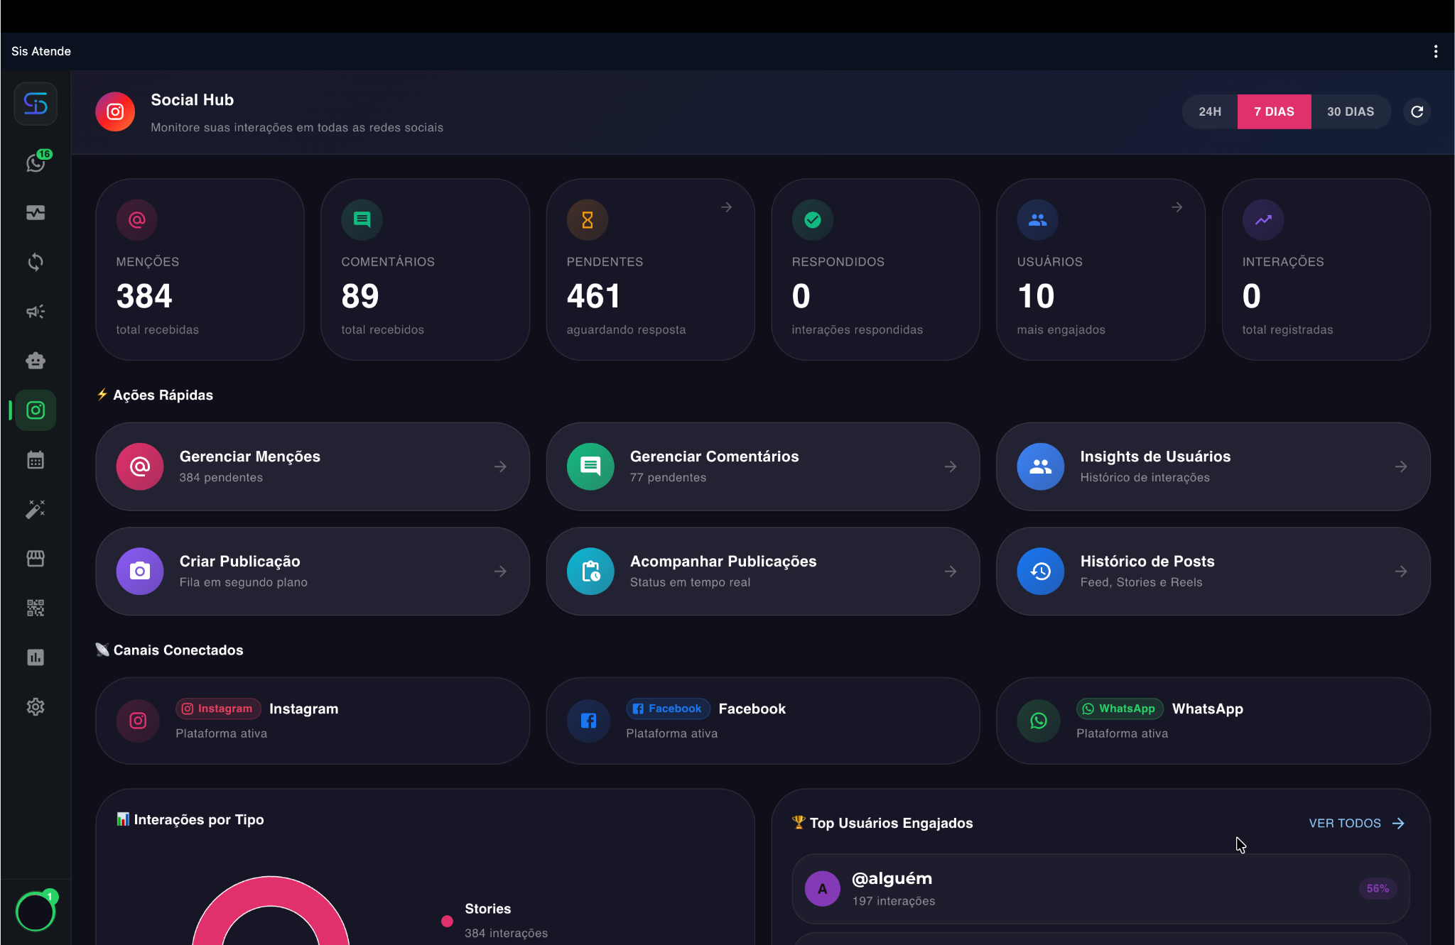Screen dimensions: 1455x945
Task: Click the arrow on Insights de Usuários card
Action: (x=1402, y=466)
